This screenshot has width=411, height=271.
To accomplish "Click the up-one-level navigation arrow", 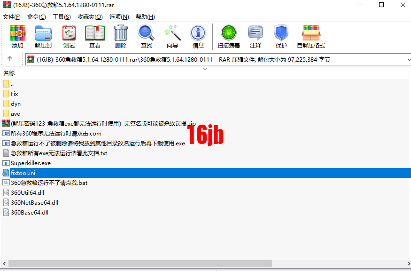I will click(10, 59).
